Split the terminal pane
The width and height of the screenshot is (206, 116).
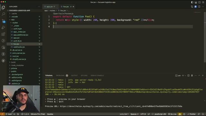point(188,75)
